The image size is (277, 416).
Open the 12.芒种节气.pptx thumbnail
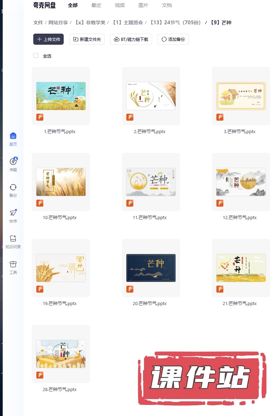241,182
